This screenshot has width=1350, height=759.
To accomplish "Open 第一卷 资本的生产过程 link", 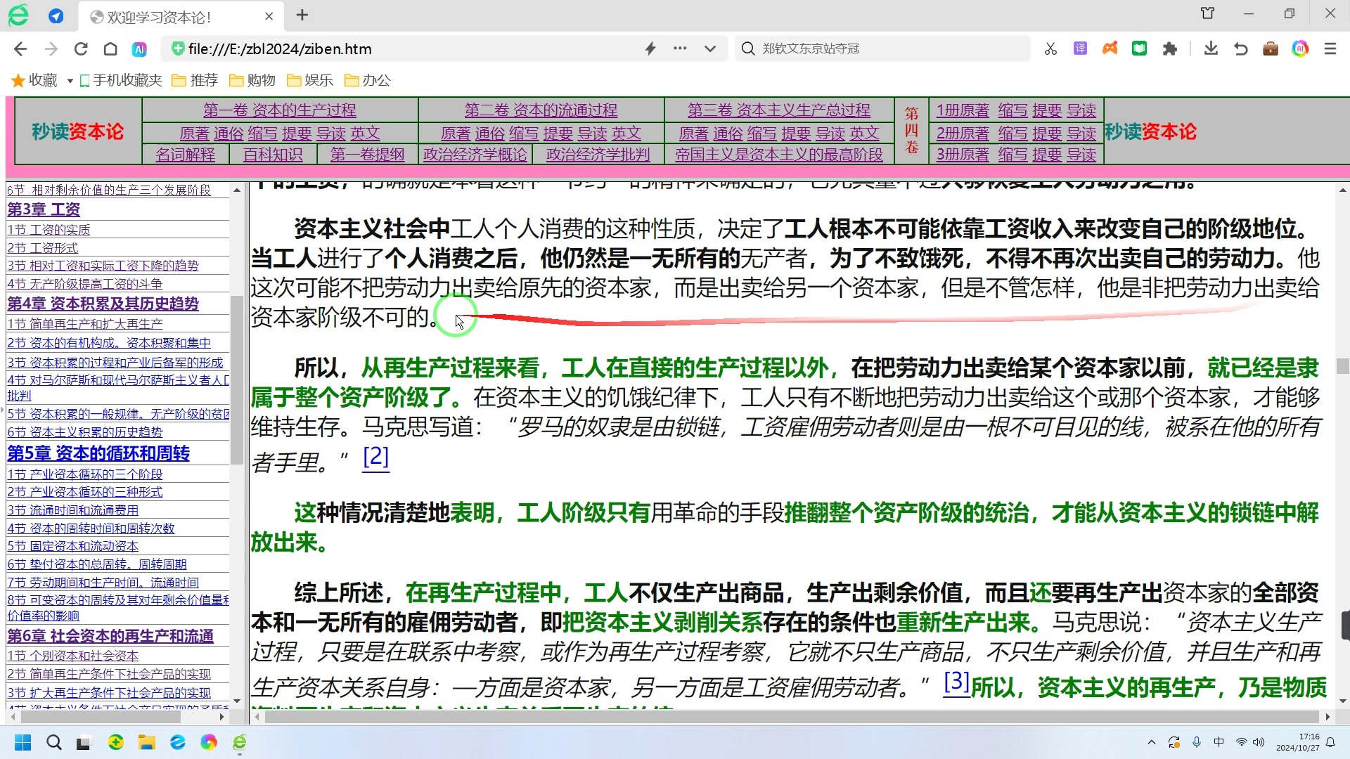I will (280, 110).
